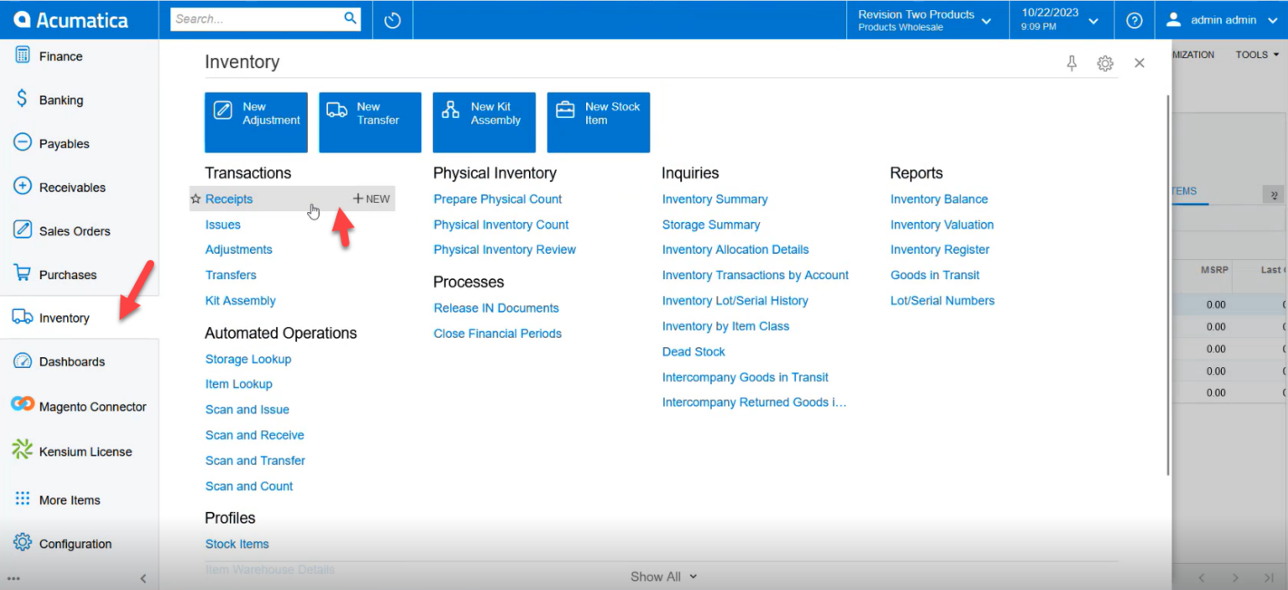Open the admin user account menu

1226,20
